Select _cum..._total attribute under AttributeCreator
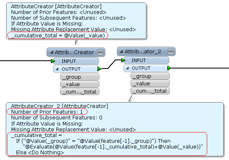 point(80,91)
